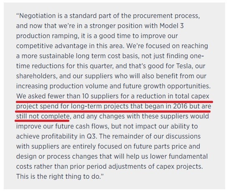Click underlined words 'still not complete'
231x193 pixels.
click(x=43, y=116)
